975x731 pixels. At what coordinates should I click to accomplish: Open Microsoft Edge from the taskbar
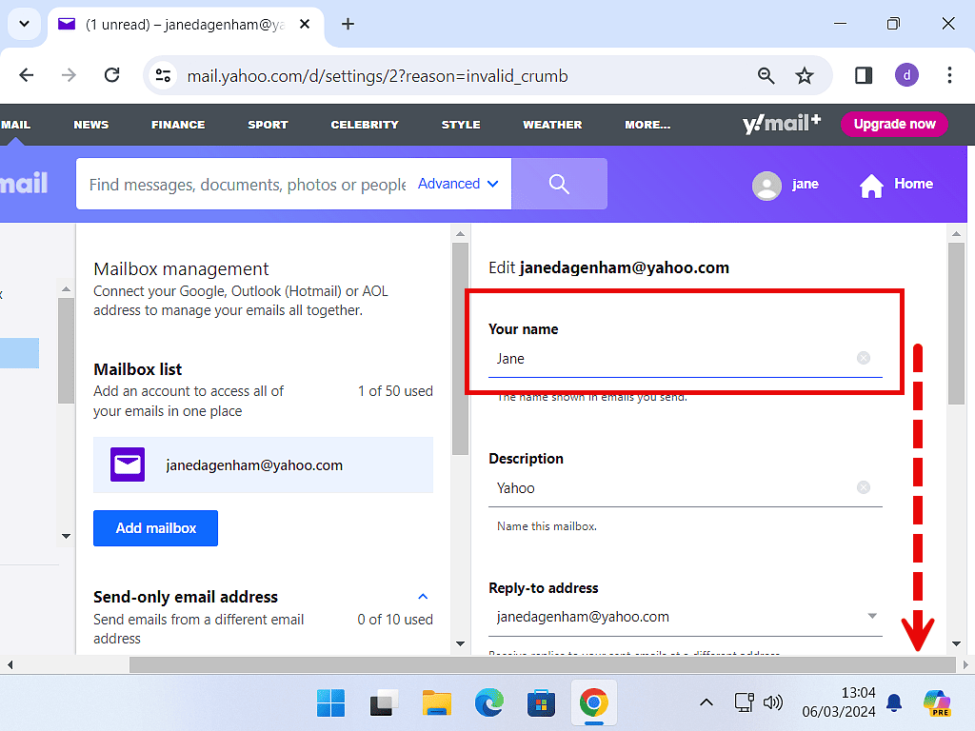489,703
